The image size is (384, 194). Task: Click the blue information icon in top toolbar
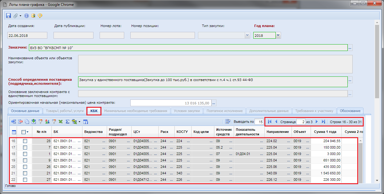pyautogui.click(x=26, y=16)
